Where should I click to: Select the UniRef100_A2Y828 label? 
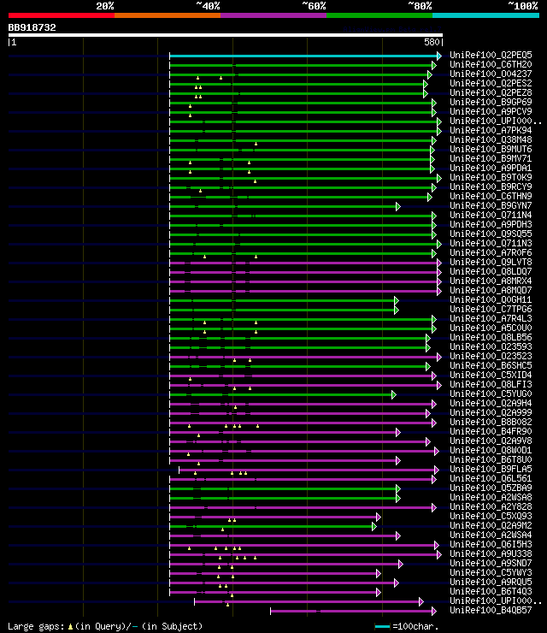tap(491, 507)
